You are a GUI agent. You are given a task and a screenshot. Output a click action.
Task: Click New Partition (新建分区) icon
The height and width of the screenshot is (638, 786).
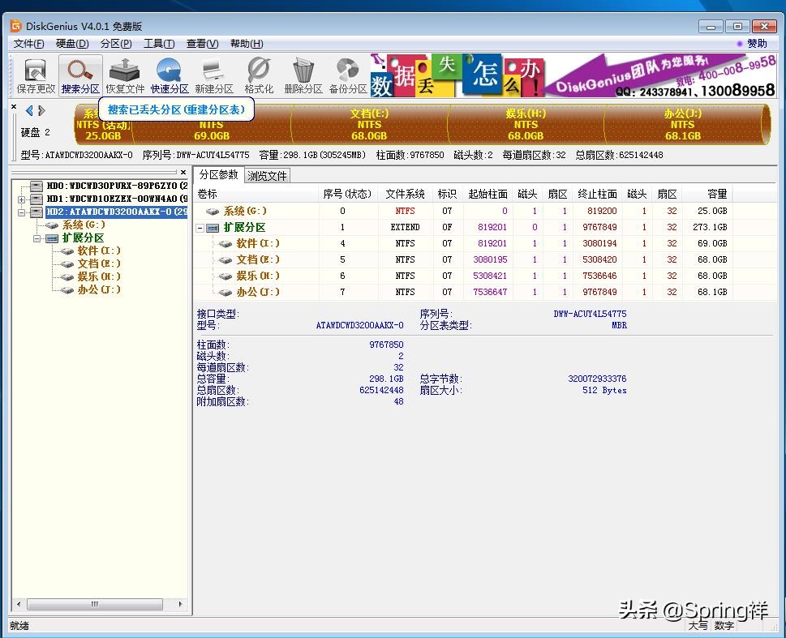pos(214,76)
